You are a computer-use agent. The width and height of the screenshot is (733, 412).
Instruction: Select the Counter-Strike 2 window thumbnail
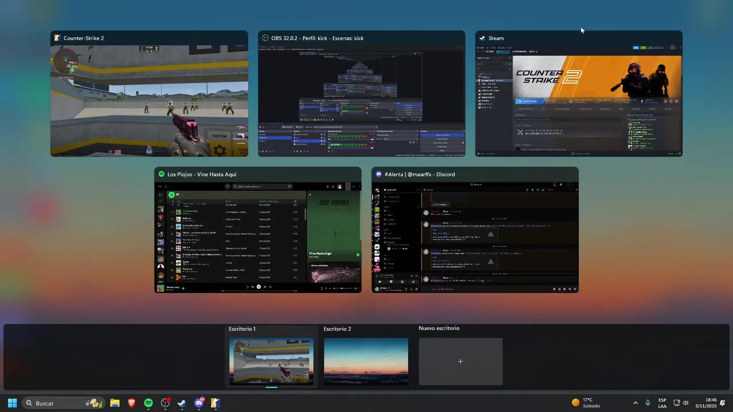(149, 94)
